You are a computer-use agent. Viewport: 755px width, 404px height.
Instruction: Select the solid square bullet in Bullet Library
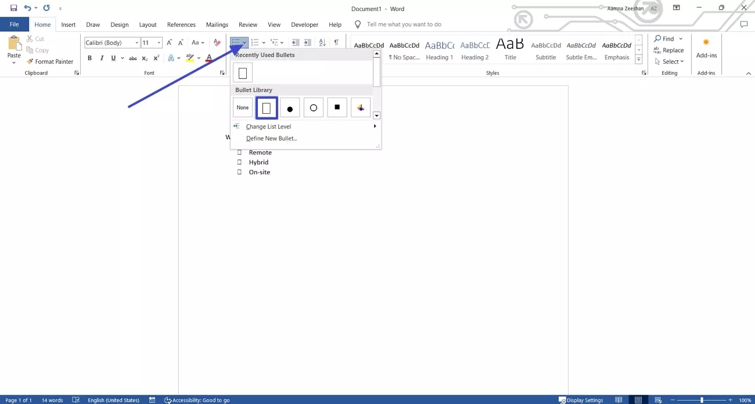337,107
